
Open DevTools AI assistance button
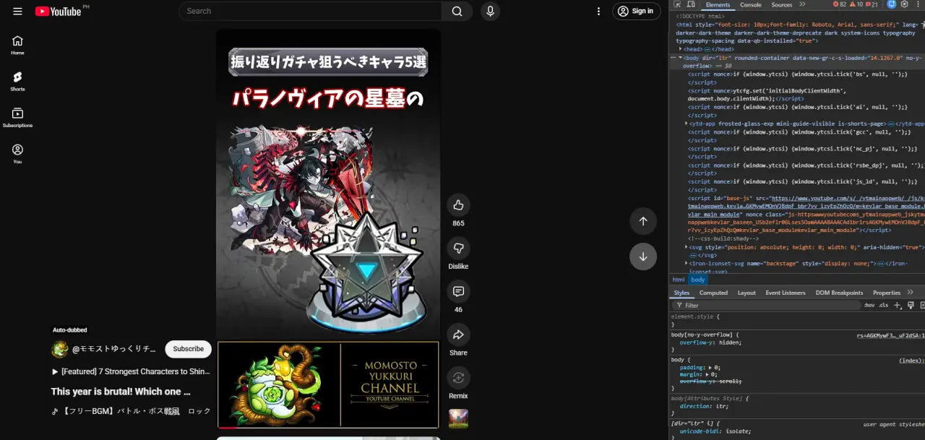click(x=892, y=4)
